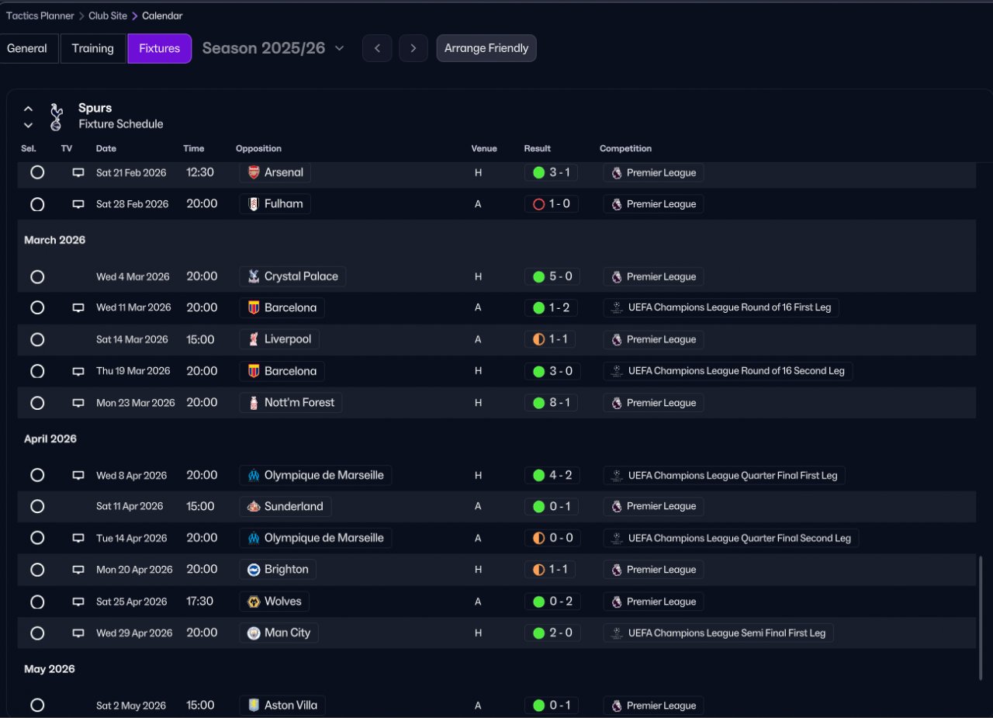Go to the next season with right chevron
This screenshot has width=993, height=718.
tap(413, 48)
